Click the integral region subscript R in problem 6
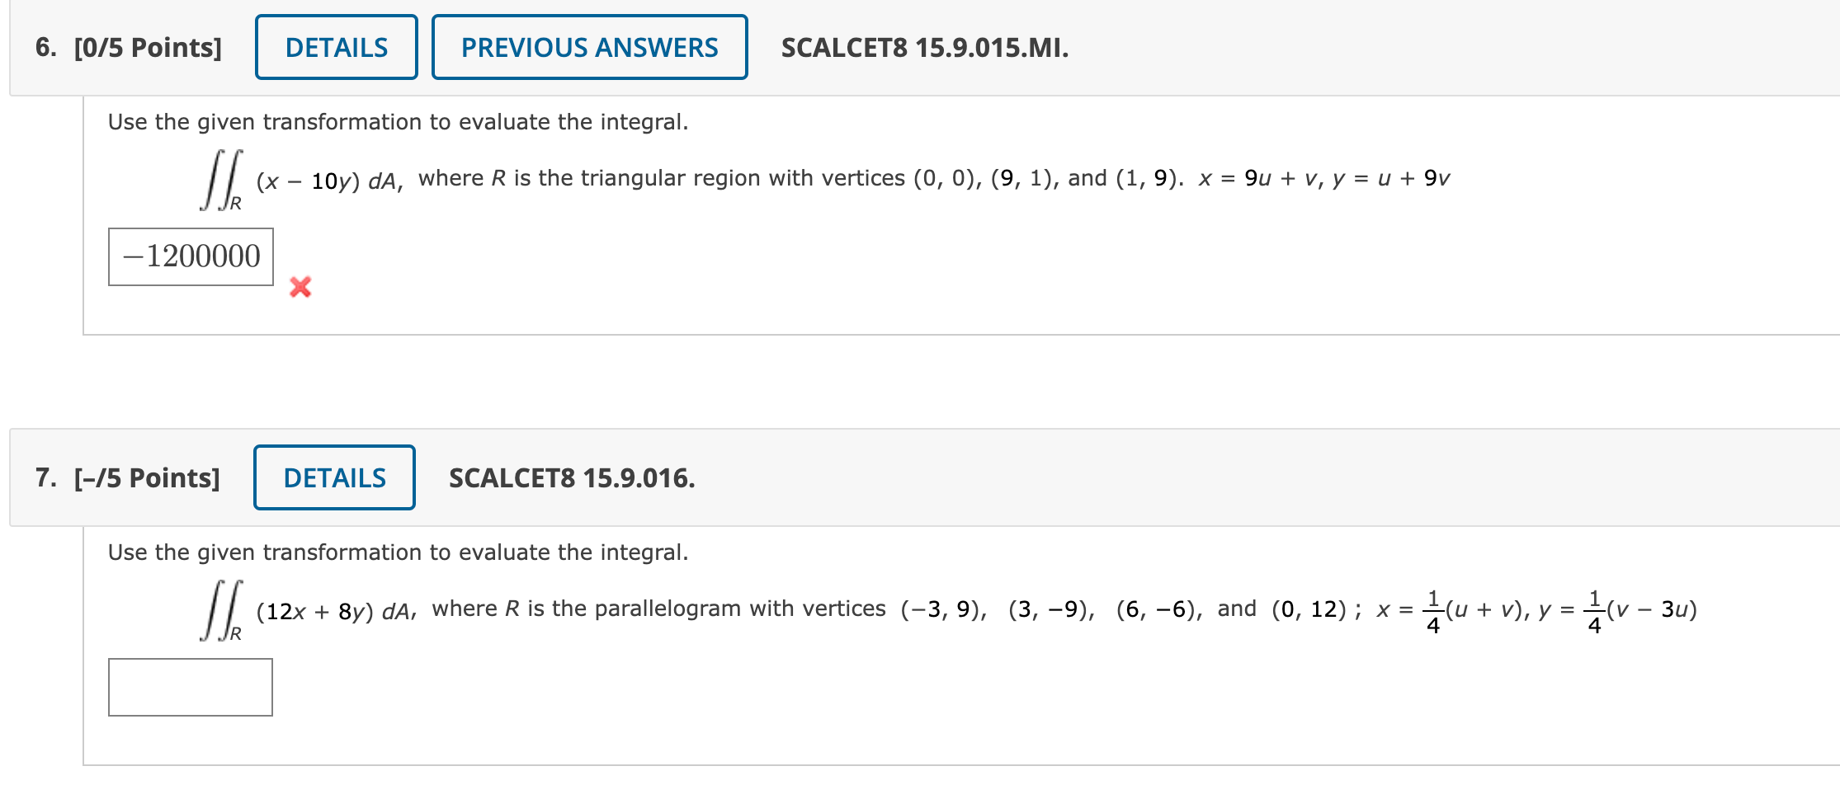Viewport: 1840px width, 785px height. [x=234, y=202]
